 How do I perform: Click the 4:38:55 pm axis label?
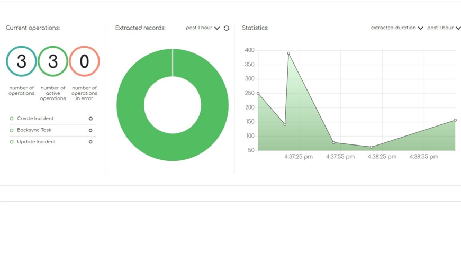423,157
